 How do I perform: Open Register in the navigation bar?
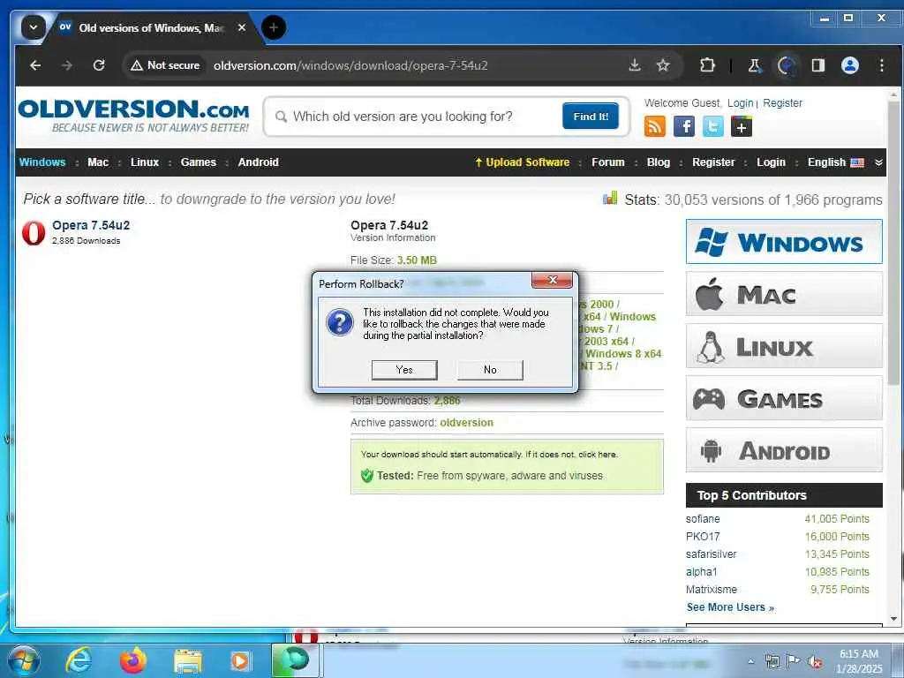pyautogui.click(x=713, y=162)
